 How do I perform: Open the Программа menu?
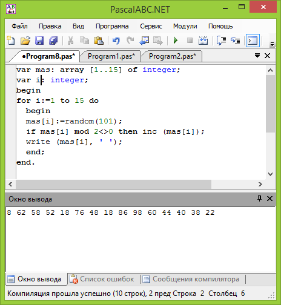point(112,26)
